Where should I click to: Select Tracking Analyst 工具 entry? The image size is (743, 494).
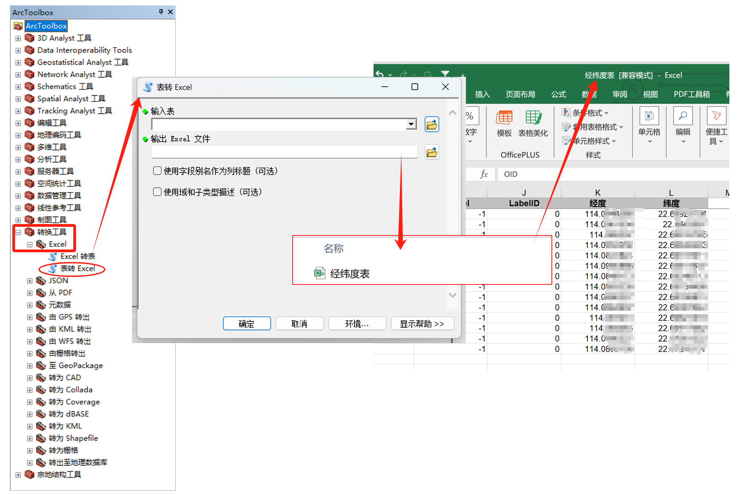(x=75, y=111)
